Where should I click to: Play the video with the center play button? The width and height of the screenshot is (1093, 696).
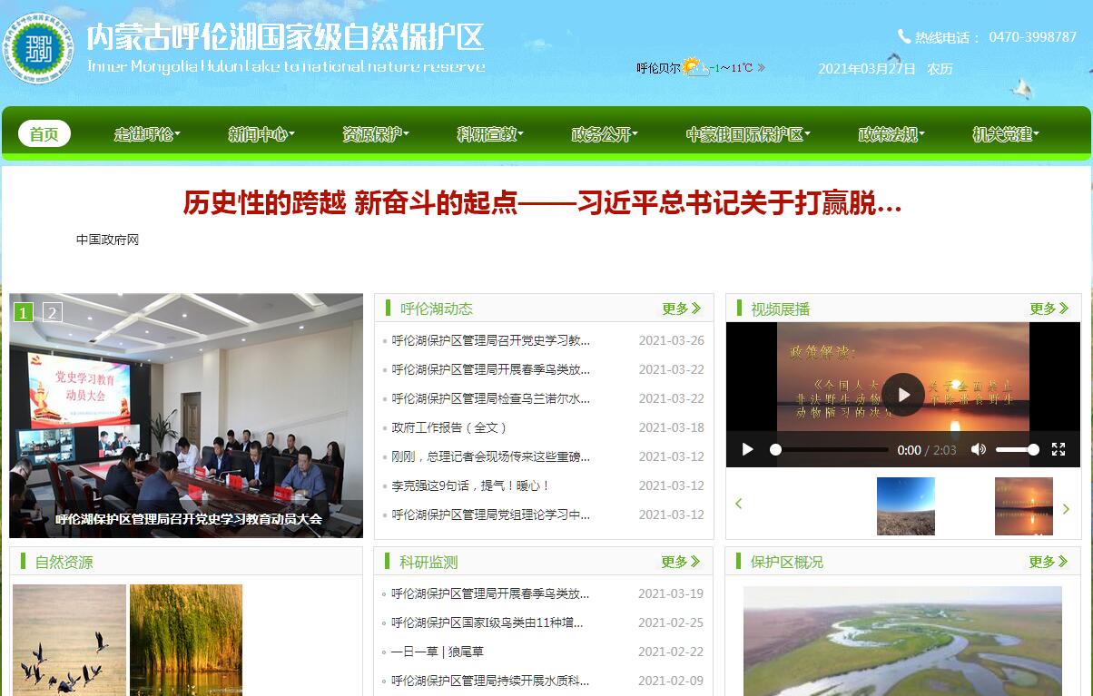903,395
